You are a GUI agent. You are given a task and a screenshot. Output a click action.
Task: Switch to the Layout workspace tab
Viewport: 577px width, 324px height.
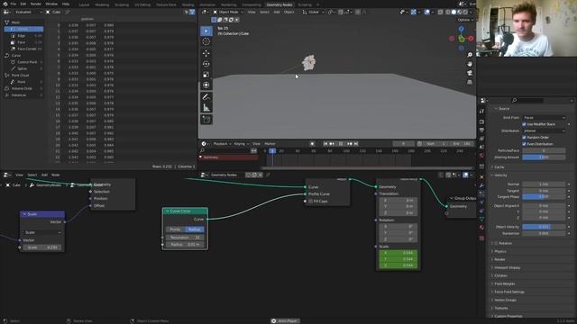pyautogui.click(x=84, y=4)
